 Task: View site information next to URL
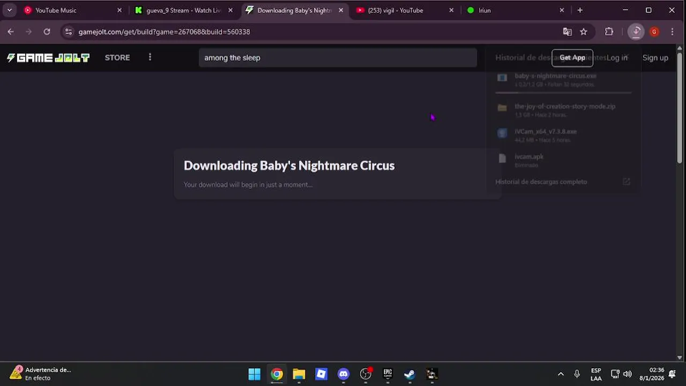click(x=68, y=32)
